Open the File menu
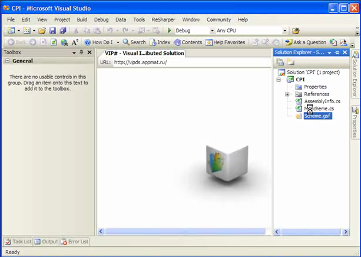 pos(11,19)
